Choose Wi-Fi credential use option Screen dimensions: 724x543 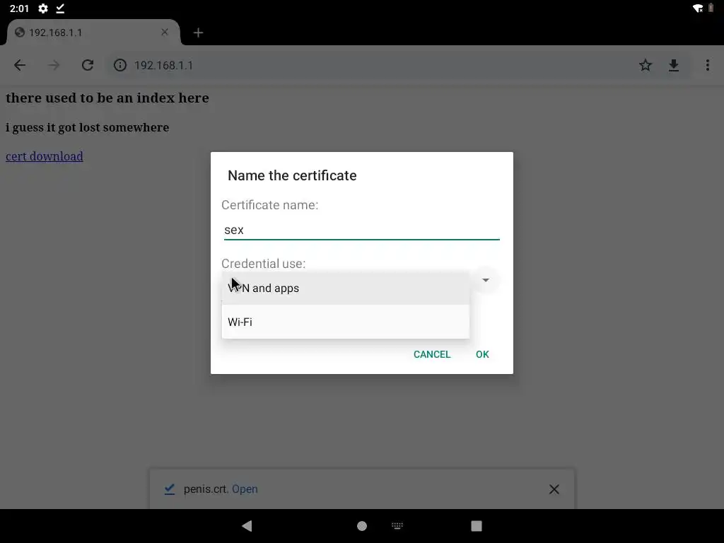coord(345,322)
